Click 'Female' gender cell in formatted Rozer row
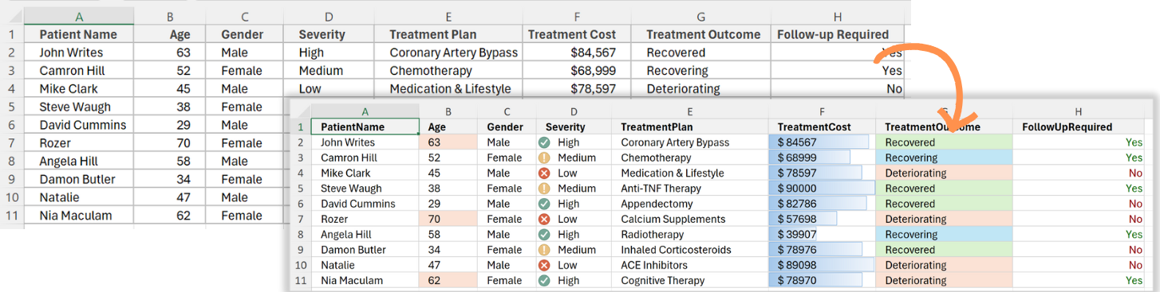Viewport: 1160px width, 292px height. click(506, 219)
